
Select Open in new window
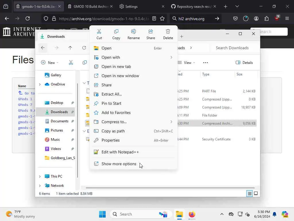(x=133, y=76)
